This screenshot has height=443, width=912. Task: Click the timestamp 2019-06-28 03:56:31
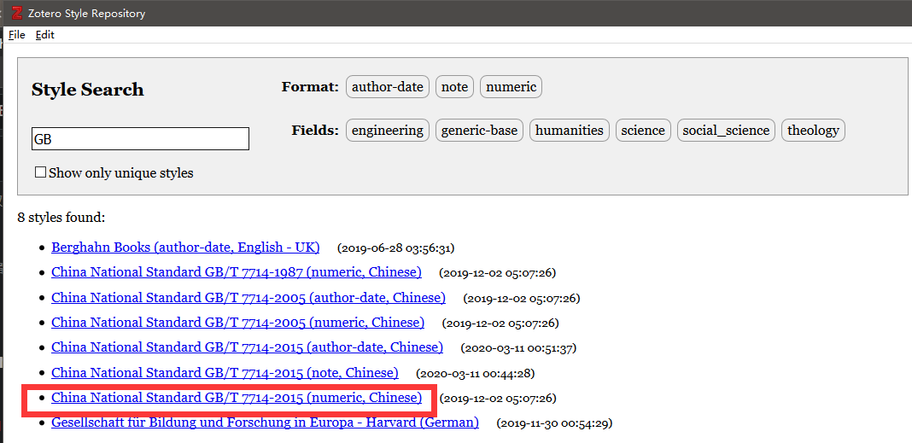click(x=395, y=248)
